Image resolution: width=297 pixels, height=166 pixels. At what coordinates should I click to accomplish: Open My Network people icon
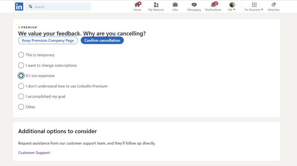[x=156, y=5]
